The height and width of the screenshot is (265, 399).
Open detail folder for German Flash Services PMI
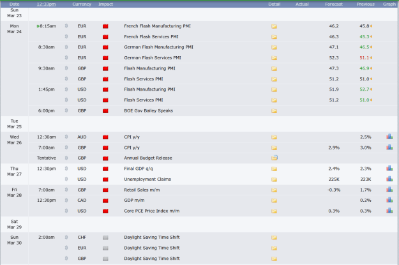274,58
